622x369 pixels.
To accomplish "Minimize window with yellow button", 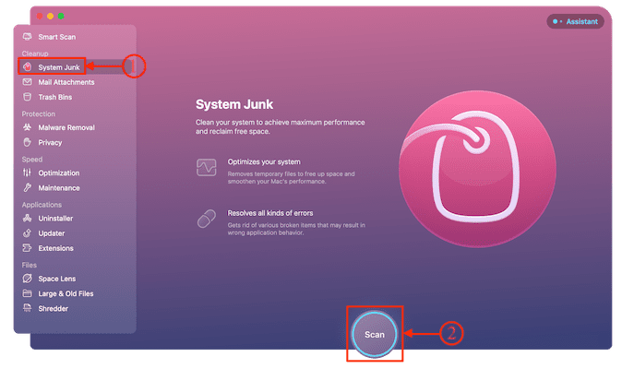I will (51, 16).
